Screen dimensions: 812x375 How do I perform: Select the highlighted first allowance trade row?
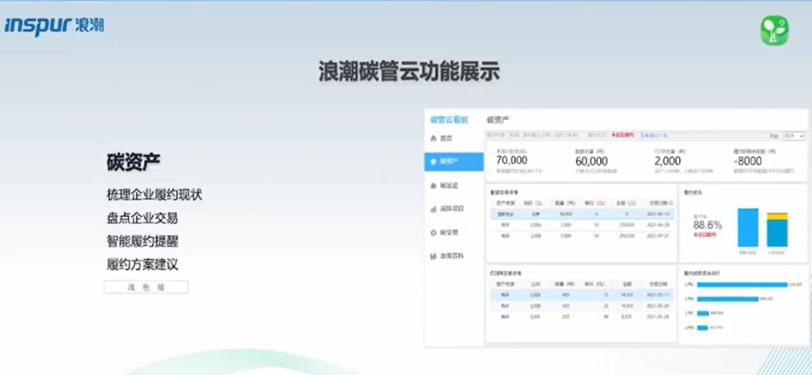tap(582, 214)
